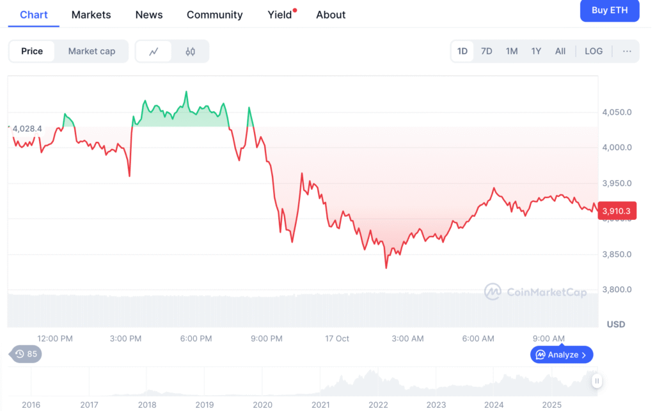Go to the Community tab
The image size is (655, 411).
coord(214,15)
